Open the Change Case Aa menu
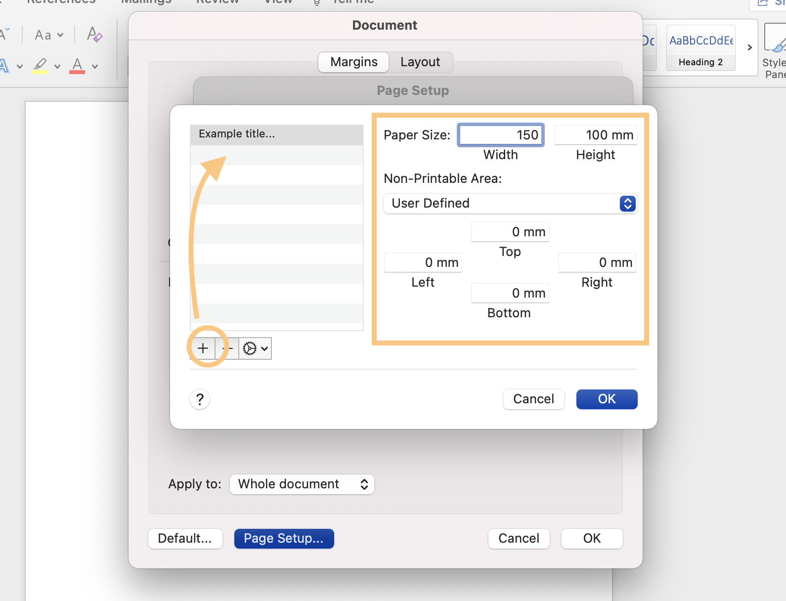 [49, 35]
